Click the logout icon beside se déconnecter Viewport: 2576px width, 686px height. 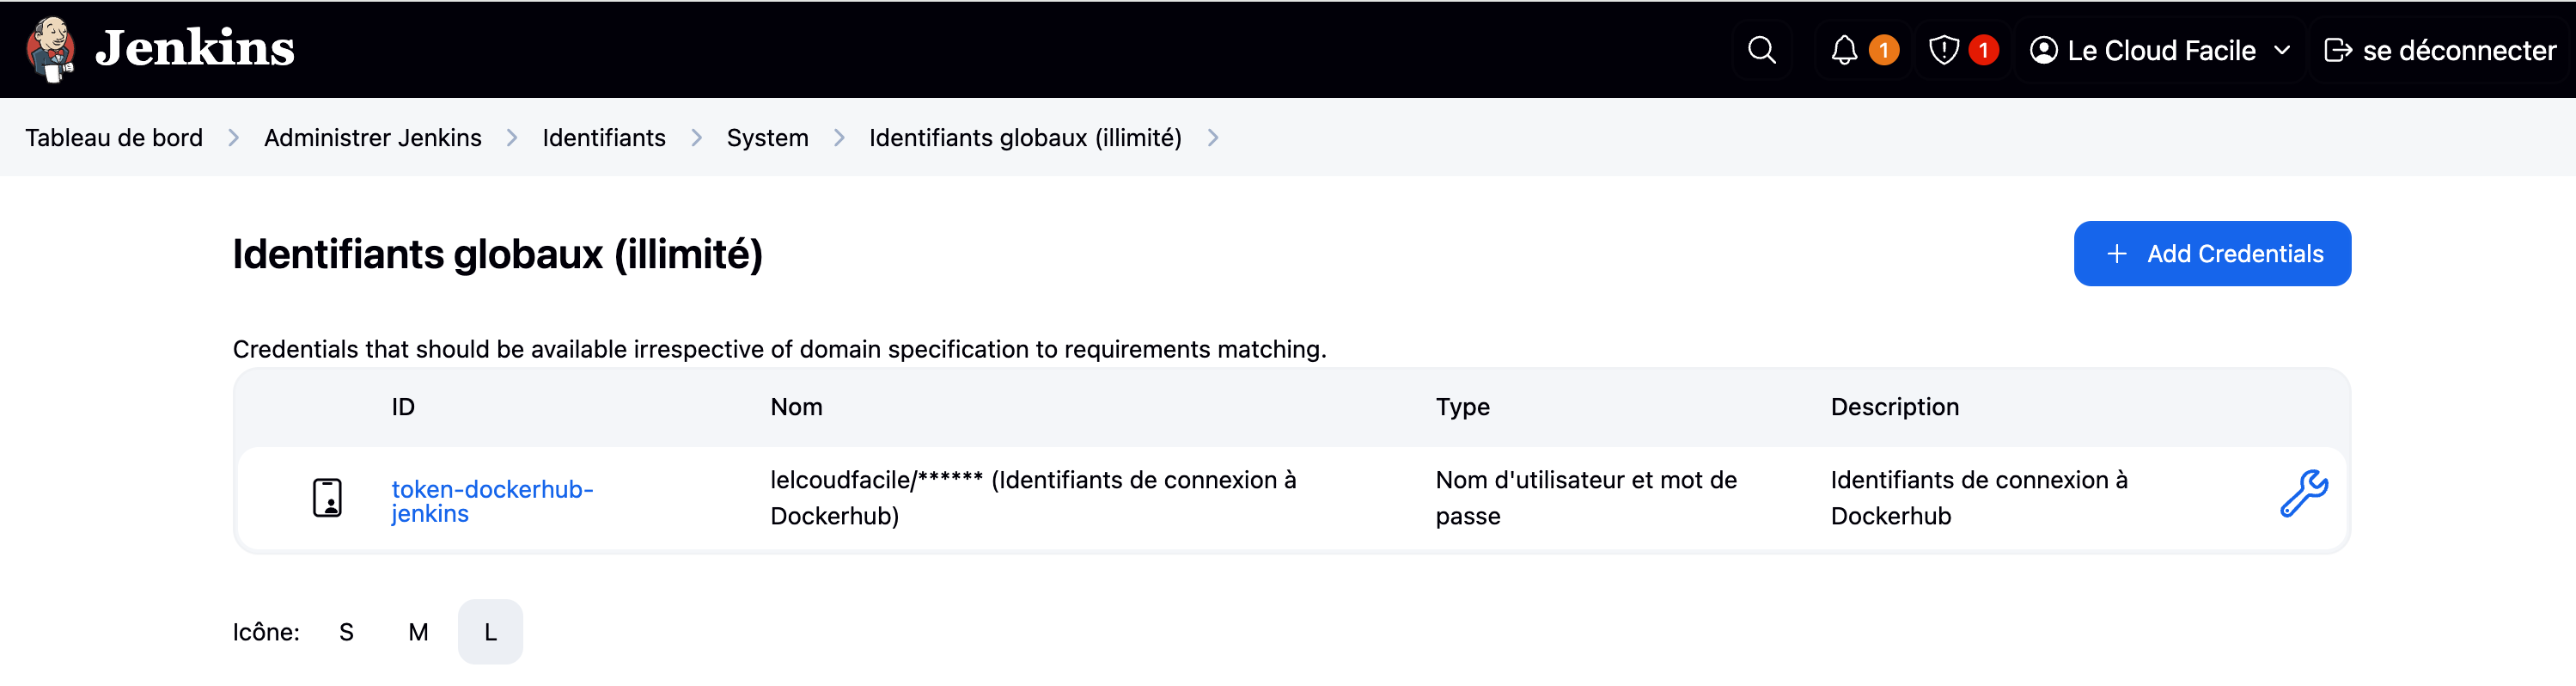click(2337, 50)
